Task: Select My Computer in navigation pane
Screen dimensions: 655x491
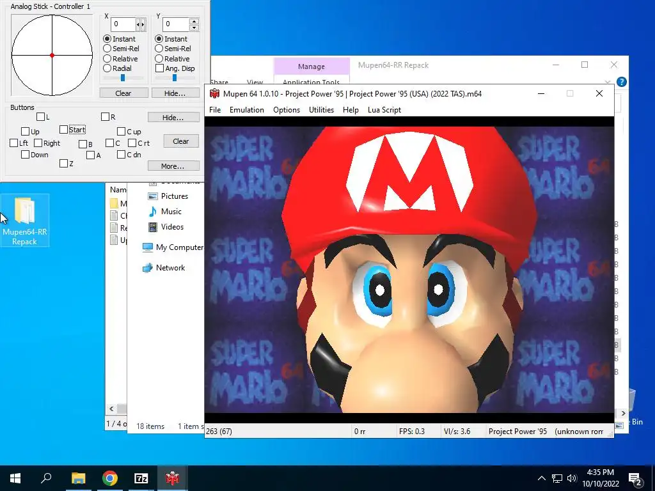Action: click(173, 247)
